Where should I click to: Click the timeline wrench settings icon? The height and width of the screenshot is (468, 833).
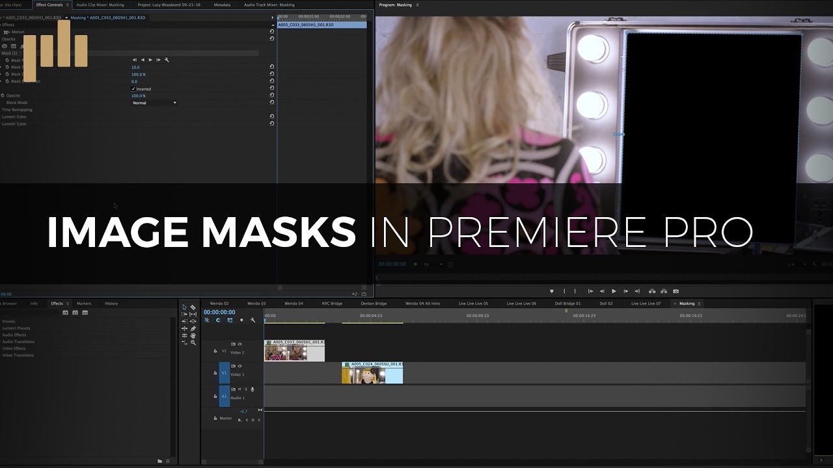coord(253,320)
